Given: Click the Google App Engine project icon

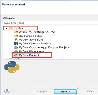Looking at the screenshot, I should click(x=16, y=47).
